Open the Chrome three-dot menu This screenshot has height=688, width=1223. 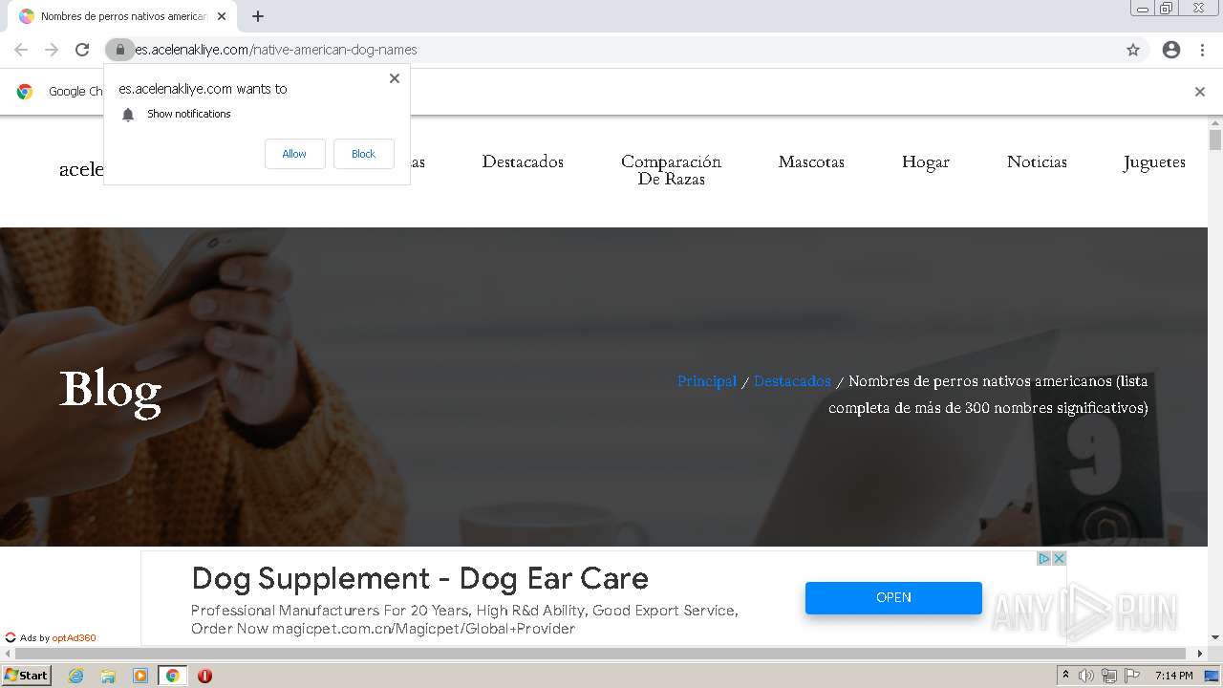[x=1202, y=50]
